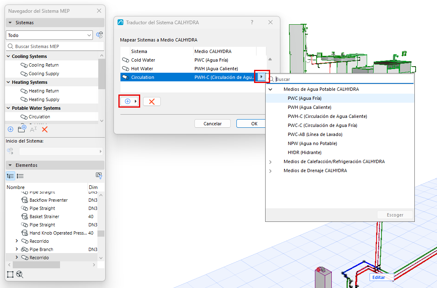
Task: Pick PWC-C (Circulación de Agua Fría)
Action: (322, 125)
